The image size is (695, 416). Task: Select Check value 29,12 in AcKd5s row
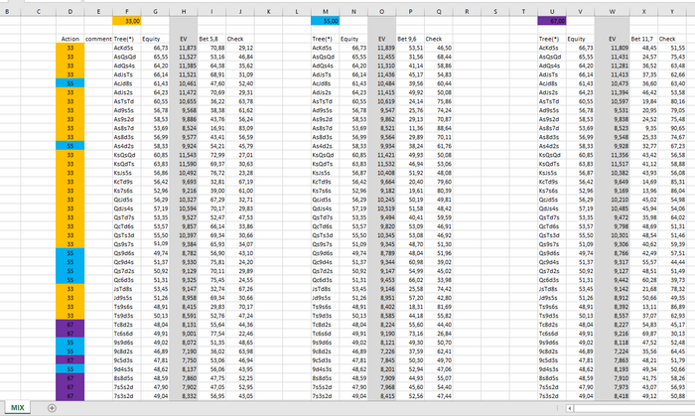240,48
